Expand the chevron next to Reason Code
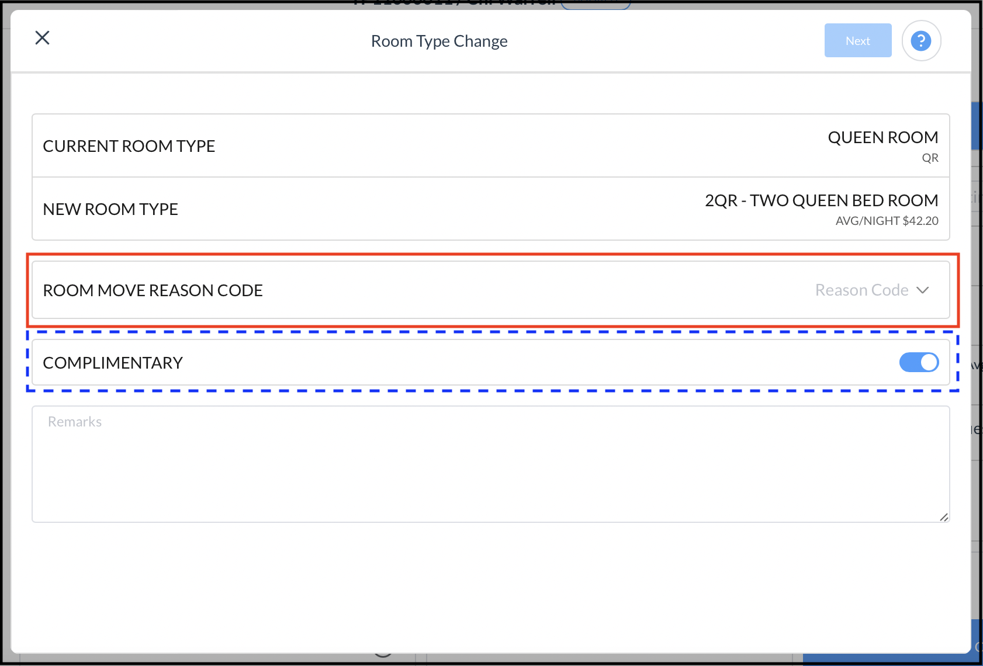The width and height of the screenshot is (983, 666). (923, 290)
